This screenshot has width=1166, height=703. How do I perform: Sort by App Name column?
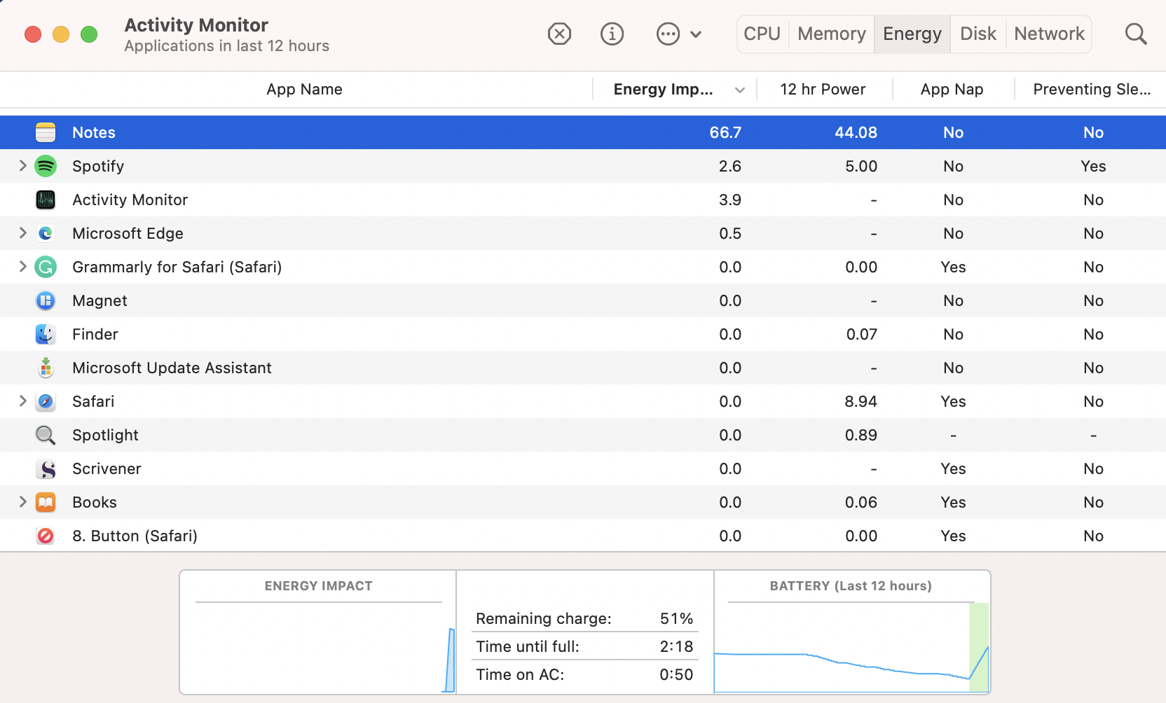click(304, 90)
